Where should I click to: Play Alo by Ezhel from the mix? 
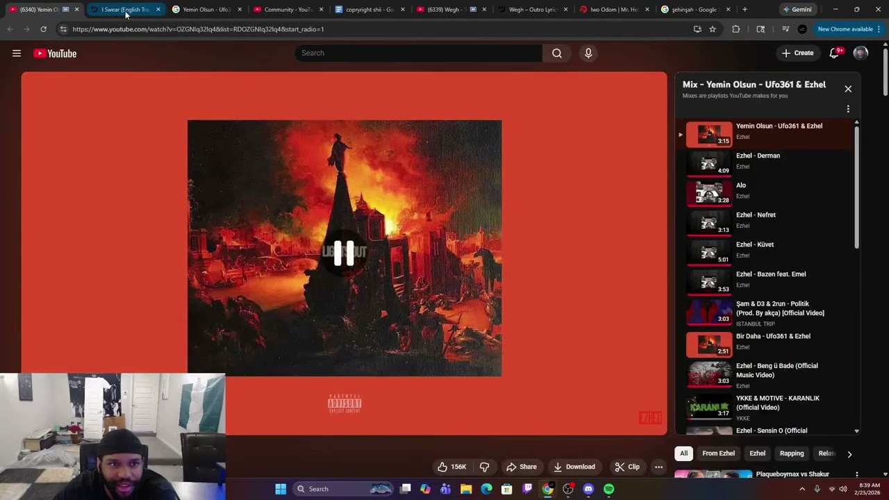tap(764, 193)
